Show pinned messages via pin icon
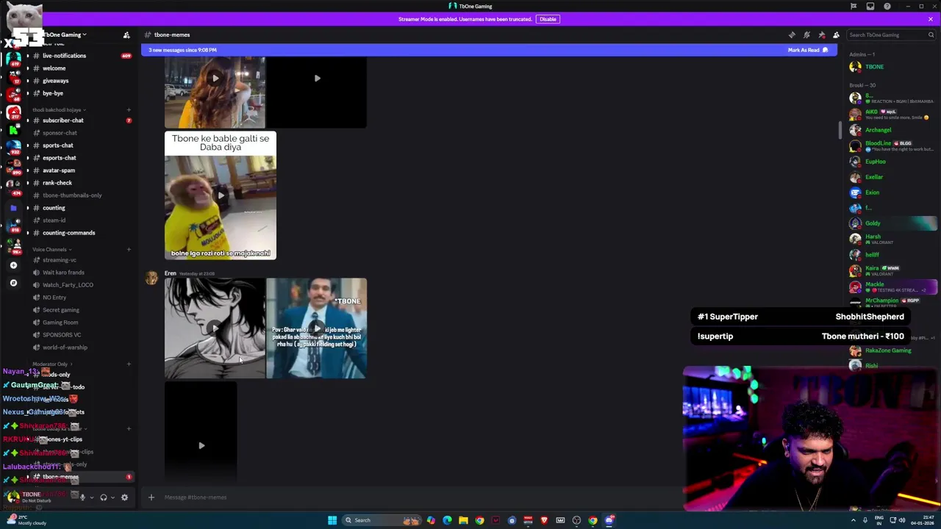Screen dimensions: 941x529 point(821,35)
